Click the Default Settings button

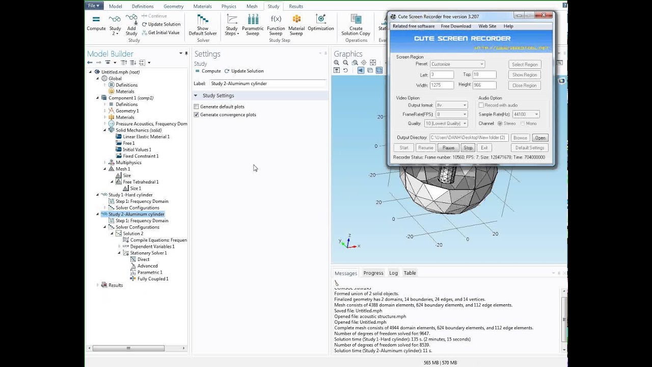[x=530, y=148]
